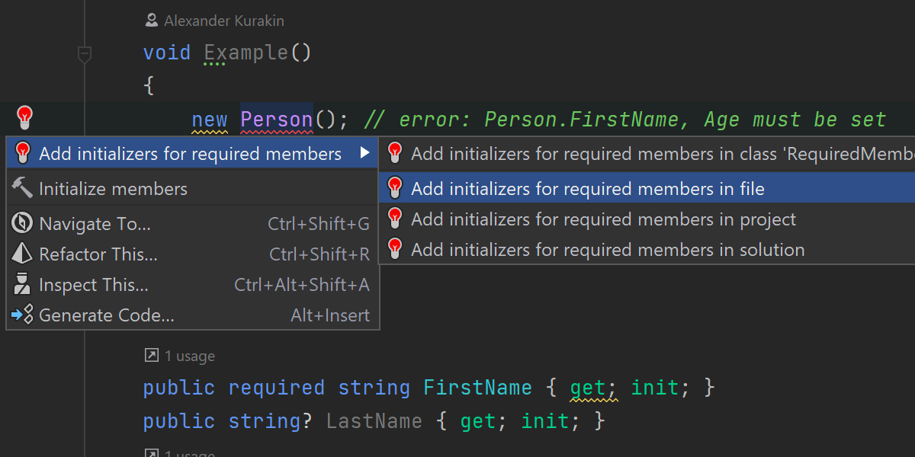This screenshot has height=457, width=915.
Task: Collapse the Example method fold marker
Action: point(85,54)
